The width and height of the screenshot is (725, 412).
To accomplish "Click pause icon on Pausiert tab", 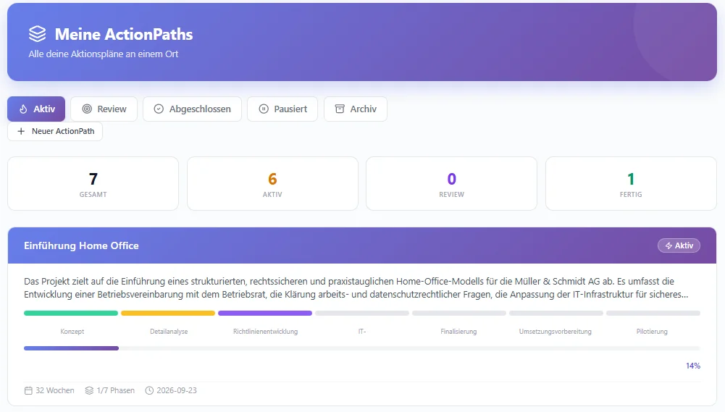I will (x=263, y=109).
